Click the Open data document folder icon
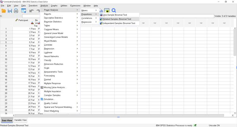The image size is (237, 127). click(4, 11)
